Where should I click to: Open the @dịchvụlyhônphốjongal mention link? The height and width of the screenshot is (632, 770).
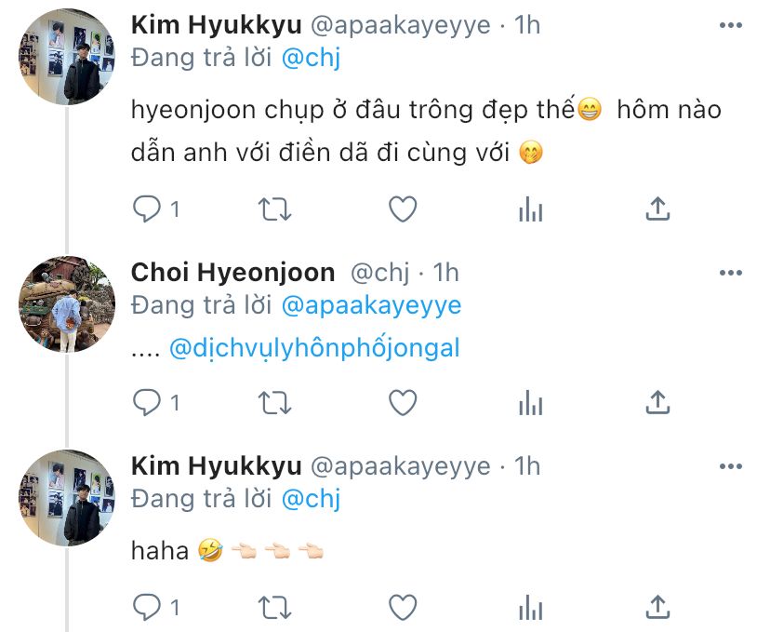pos(314,349)
